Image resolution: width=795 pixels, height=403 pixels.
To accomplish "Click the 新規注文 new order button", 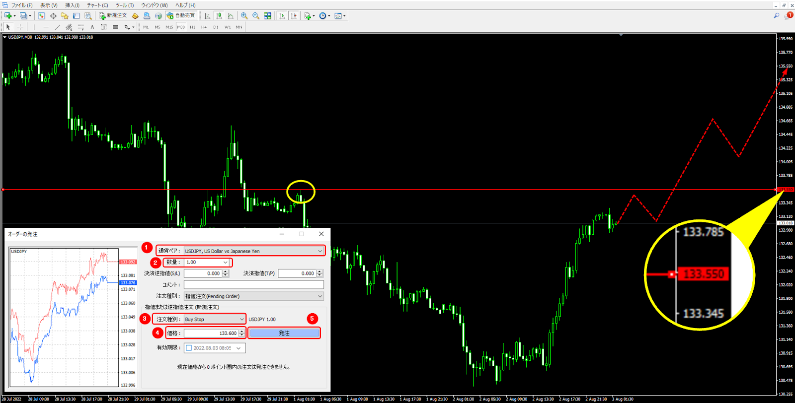I will 113,16.
